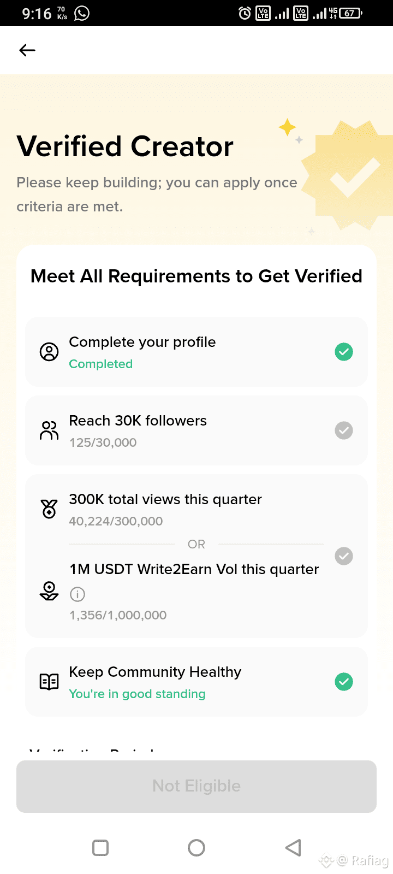Click gray checkmark for views requirement
The image size is (393, 874).
pos(344,556)
